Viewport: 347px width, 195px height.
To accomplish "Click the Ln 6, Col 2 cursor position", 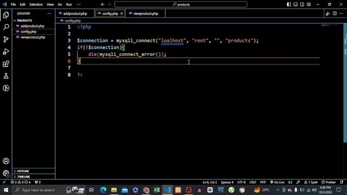I will click(x=210, y=182).
